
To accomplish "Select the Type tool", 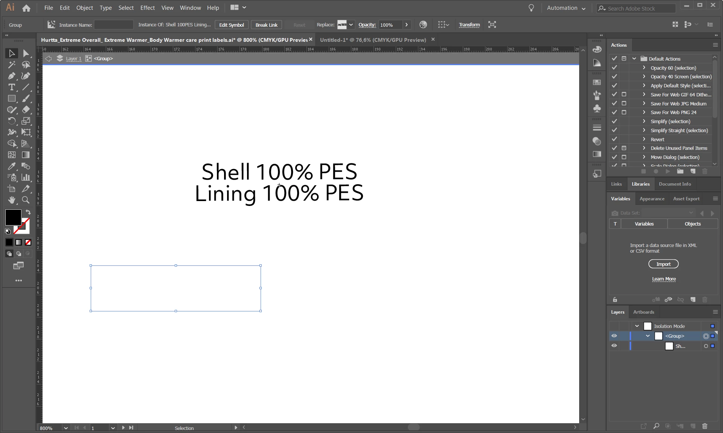I will click(x=12, y=87).
